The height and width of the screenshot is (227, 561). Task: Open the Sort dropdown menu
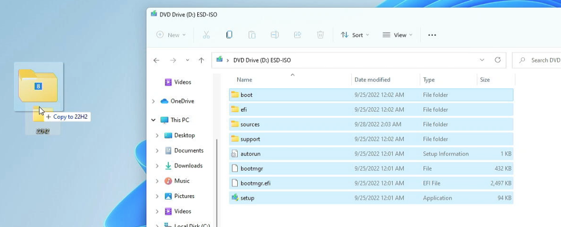coord(355,35)
